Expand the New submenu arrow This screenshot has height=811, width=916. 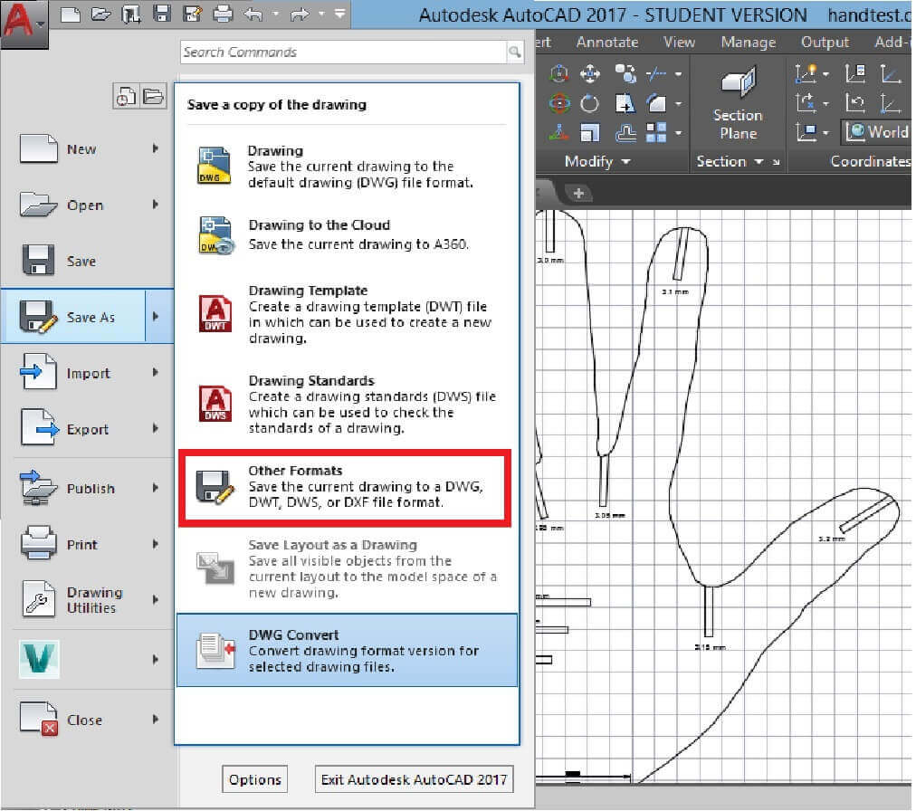(x=156, y=148)
